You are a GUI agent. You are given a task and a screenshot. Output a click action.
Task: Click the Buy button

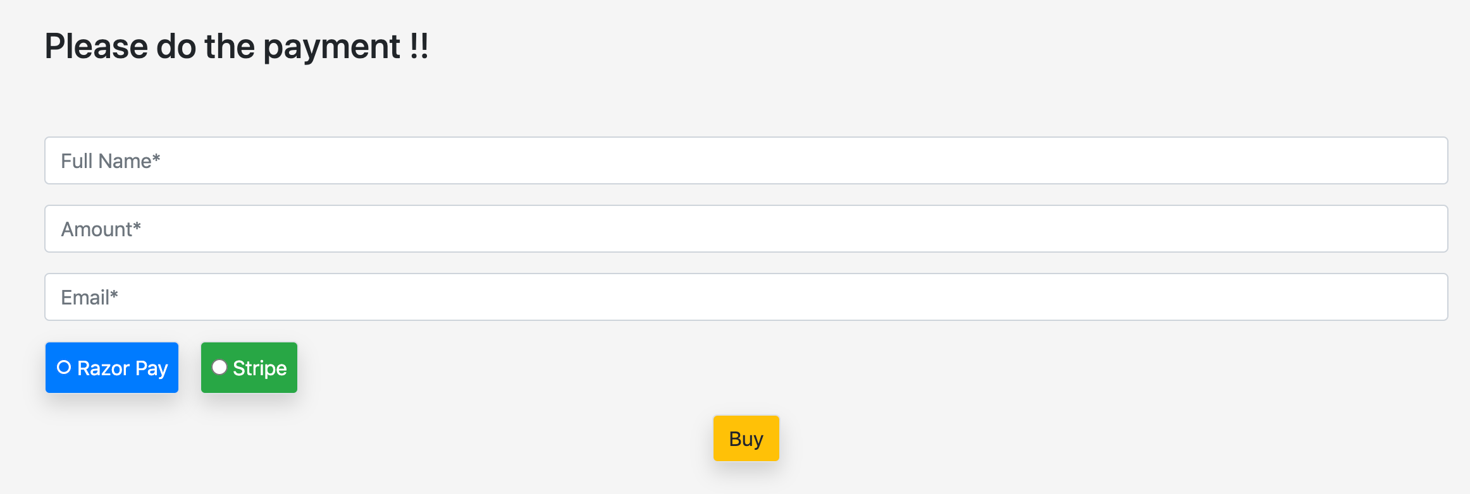(745, 438)
